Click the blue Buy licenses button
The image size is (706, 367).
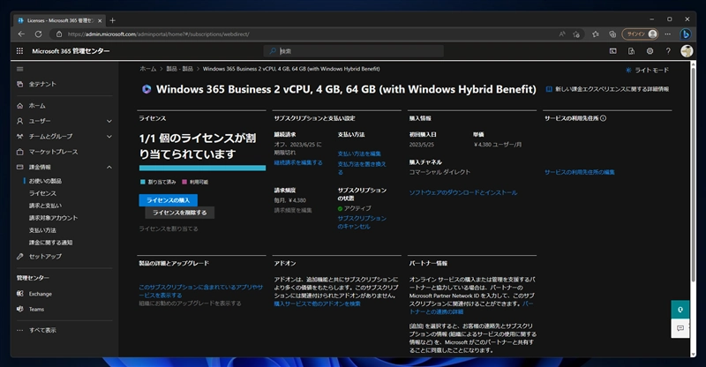(168, 200)
